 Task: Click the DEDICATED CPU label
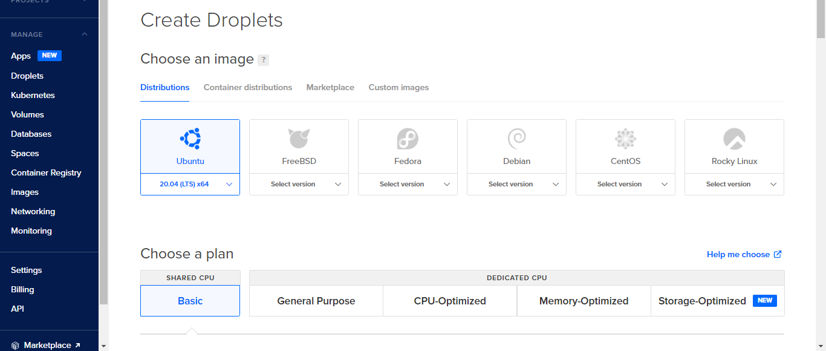click(x=517, y=278)
